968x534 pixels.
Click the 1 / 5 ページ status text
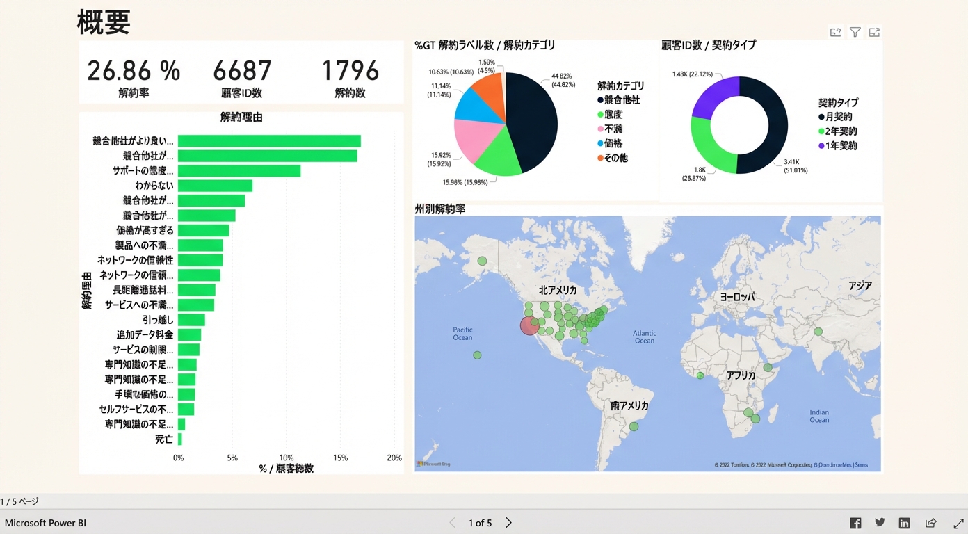tap(19, 501)
